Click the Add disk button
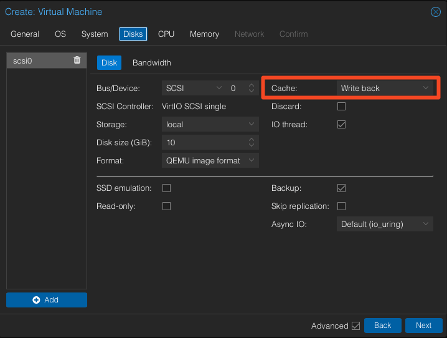 point(47,300)
